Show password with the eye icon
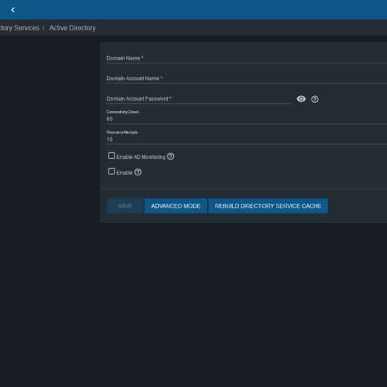This screenshot has width=387, height=387. (x=301, y=99)
